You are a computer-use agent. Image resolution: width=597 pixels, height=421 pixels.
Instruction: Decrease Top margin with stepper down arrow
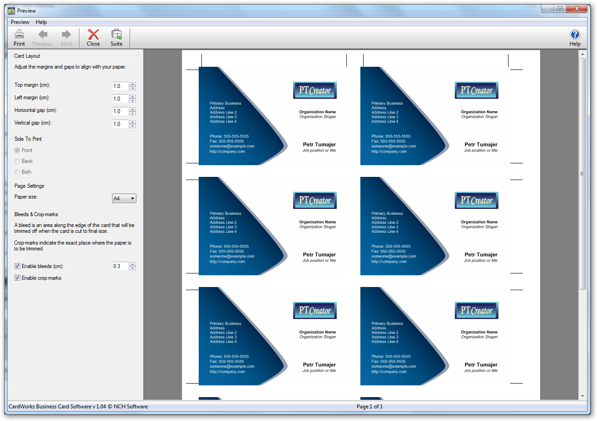[133, 88]
